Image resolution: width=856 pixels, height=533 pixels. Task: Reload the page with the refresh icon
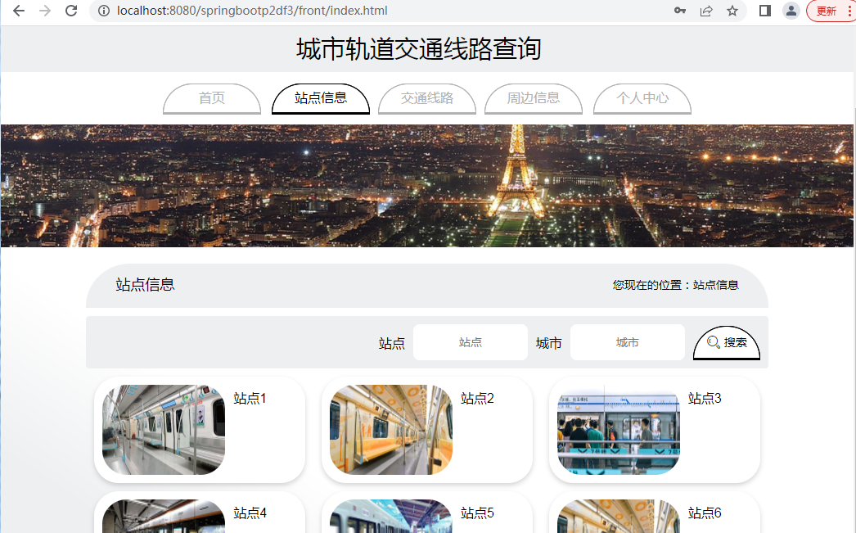pos(71,11)
